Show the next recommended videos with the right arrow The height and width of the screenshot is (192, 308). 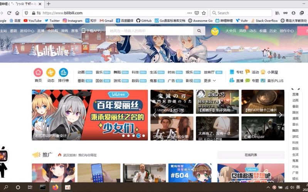[280, 115]
